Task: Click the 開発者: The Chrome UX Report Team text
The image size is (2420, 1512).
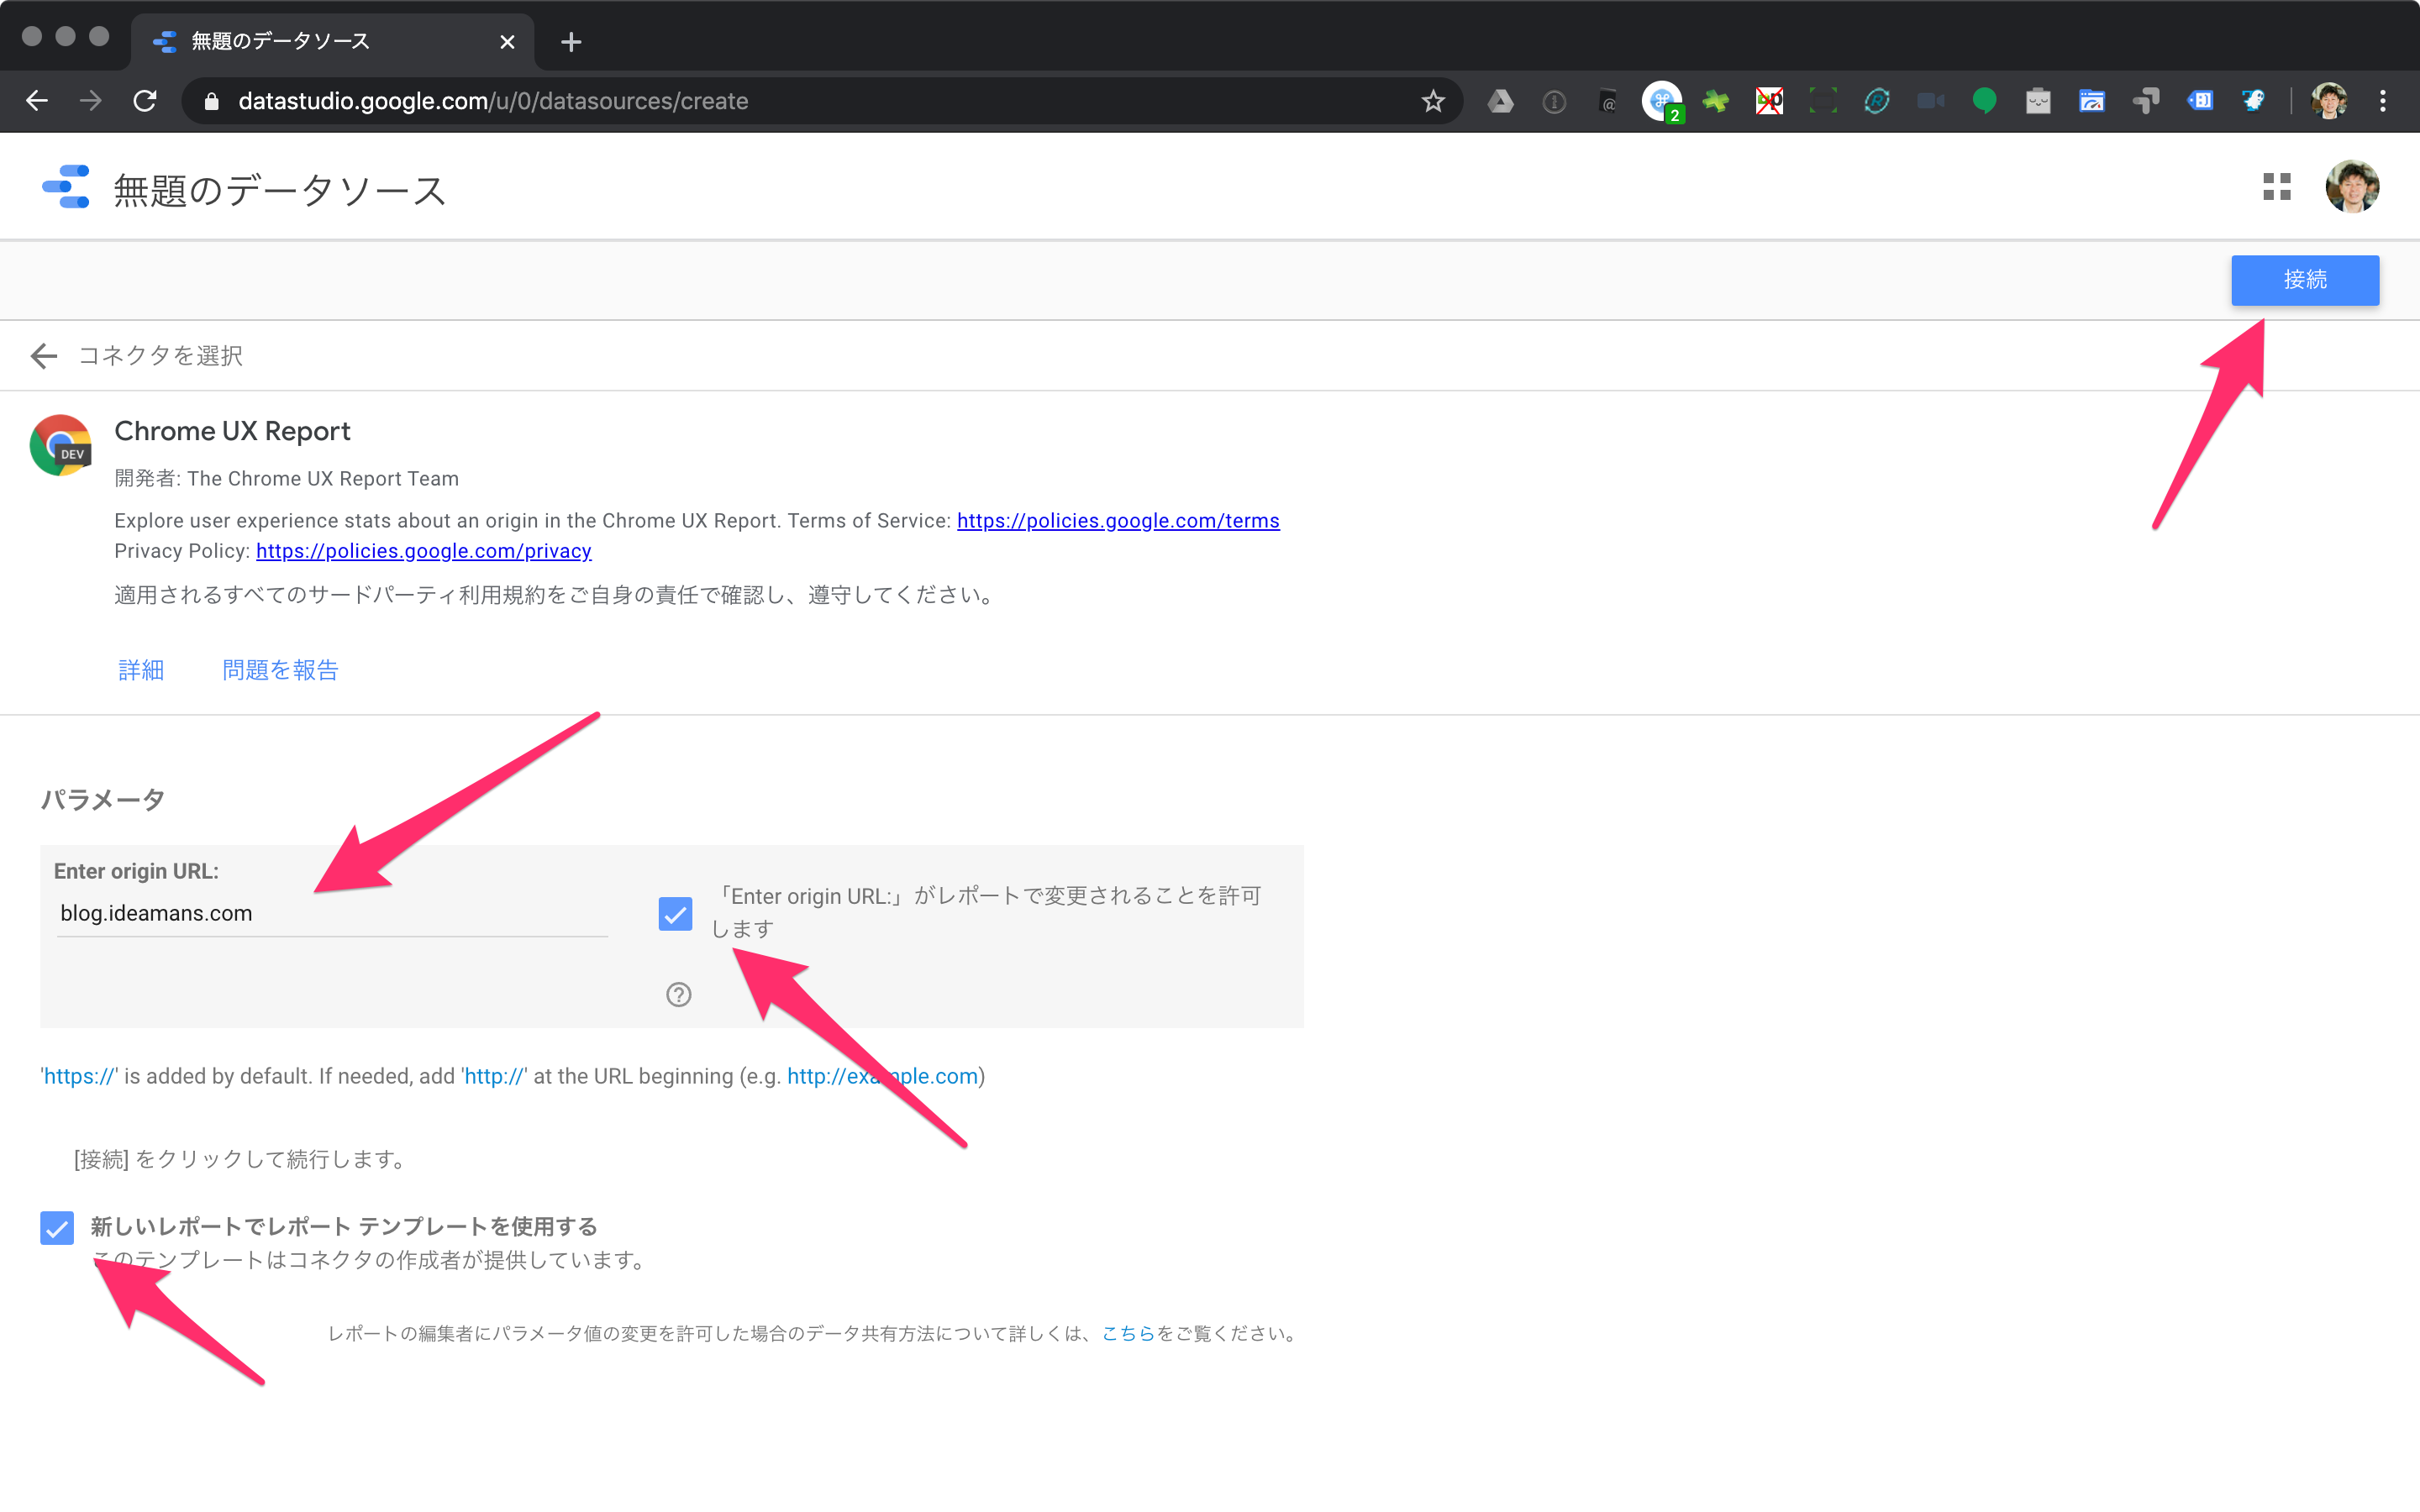Action: 287,479
